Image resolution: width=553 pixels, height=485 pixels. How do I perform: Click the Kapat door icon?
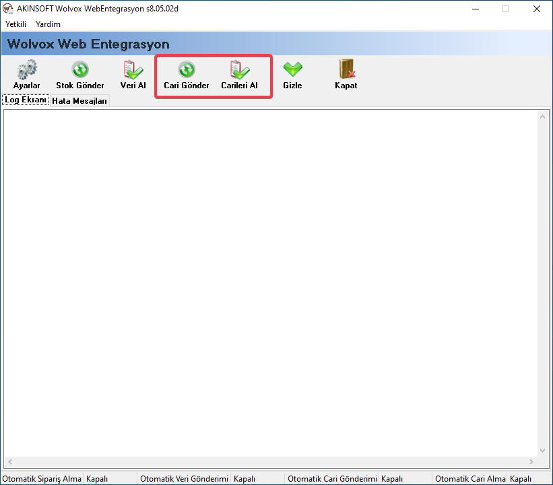tap(346, 69)
